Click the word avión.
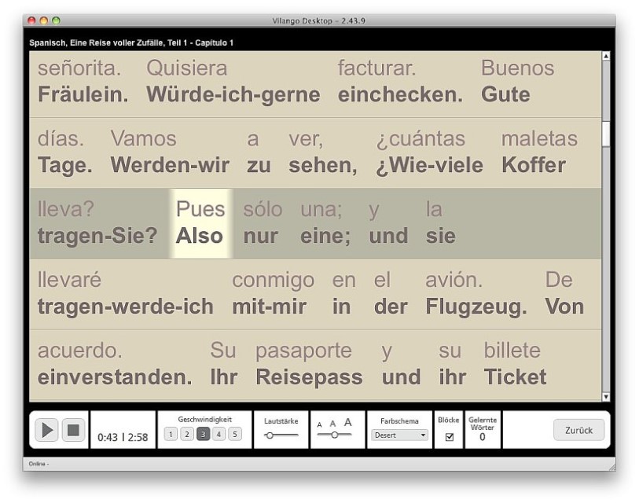 454,280
